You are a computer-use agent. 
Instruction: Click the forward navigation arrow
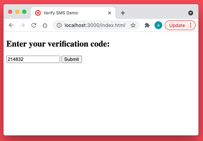[22, 25]
